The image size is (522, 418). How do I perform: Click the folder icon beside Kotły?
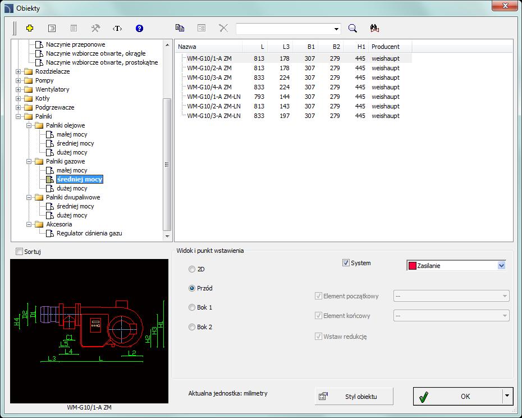pos(29,98)
